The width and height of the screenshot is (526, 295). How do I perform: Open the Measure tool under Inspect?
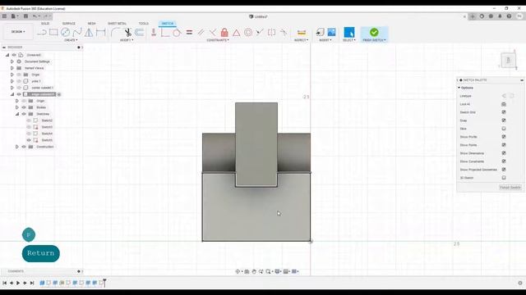pos(302,33)
